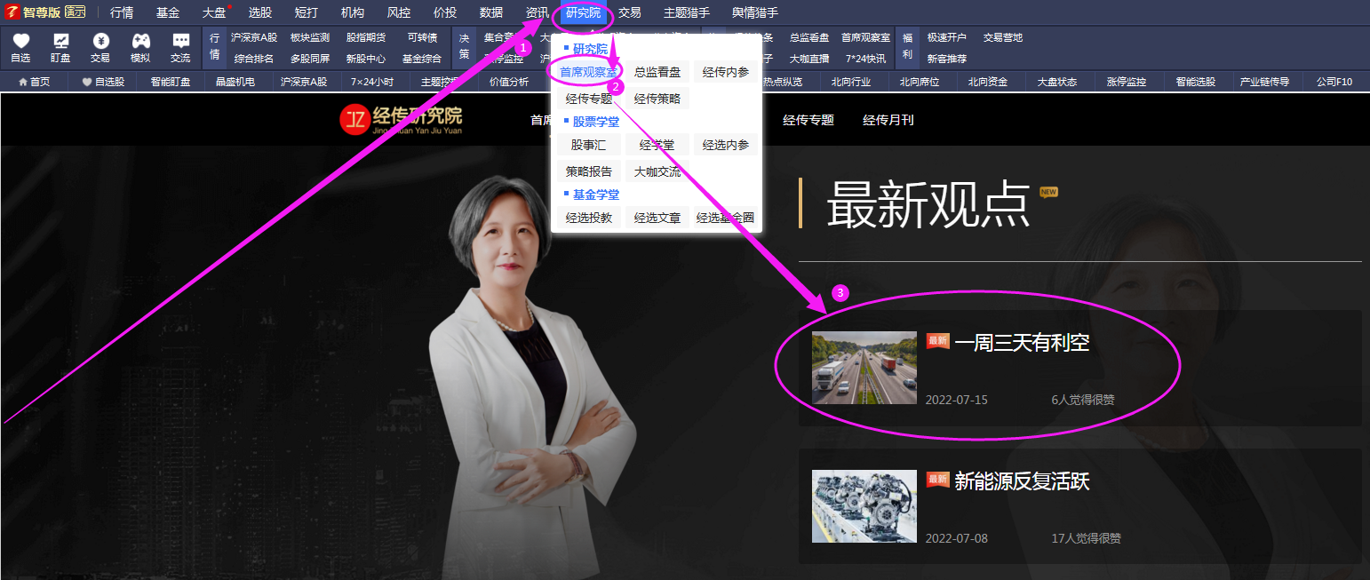
Task: Open the 盯盘 monitor chart icon
Action: 60,47
